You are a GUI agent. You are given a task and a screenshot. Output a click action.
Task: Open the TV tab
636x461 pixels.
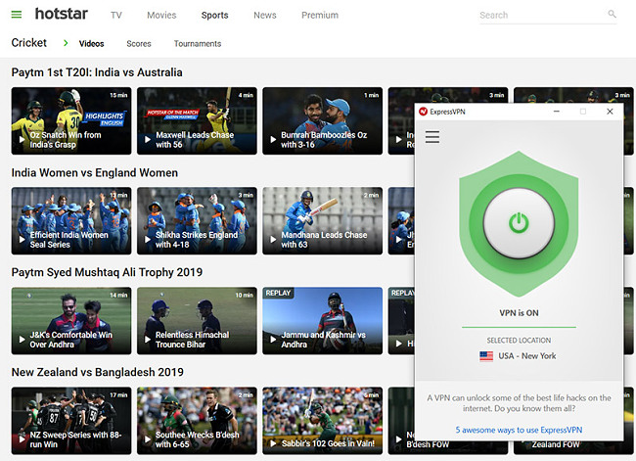coord(116,15)
